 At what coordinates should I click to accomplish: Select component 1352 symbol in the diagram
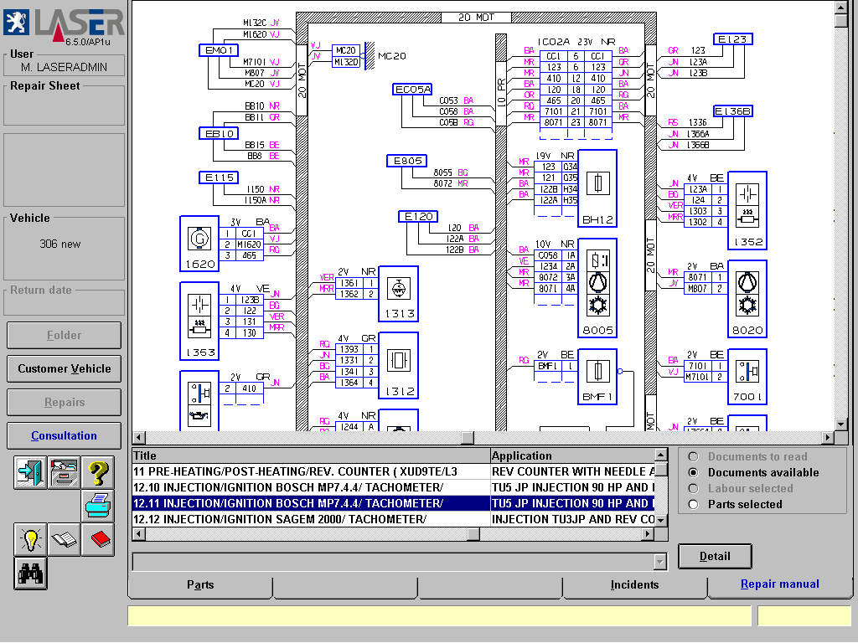[x=747, y=210]
